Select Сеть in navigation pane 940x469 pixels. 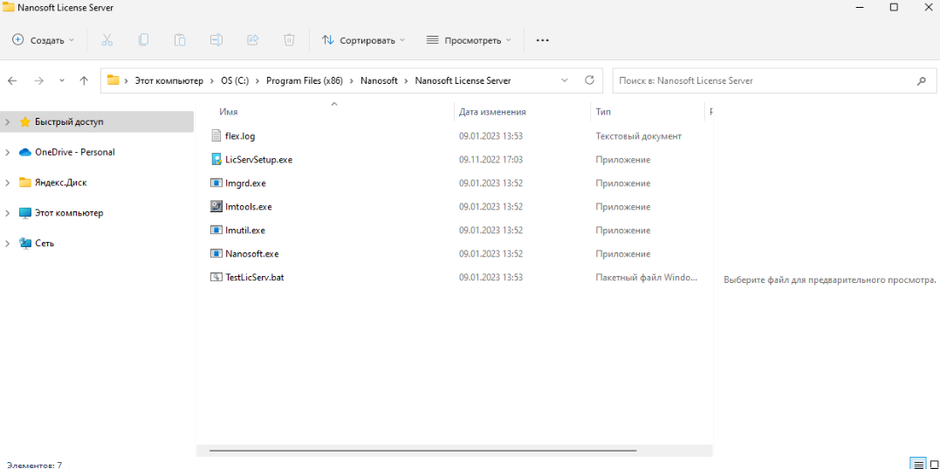[45, 244]
